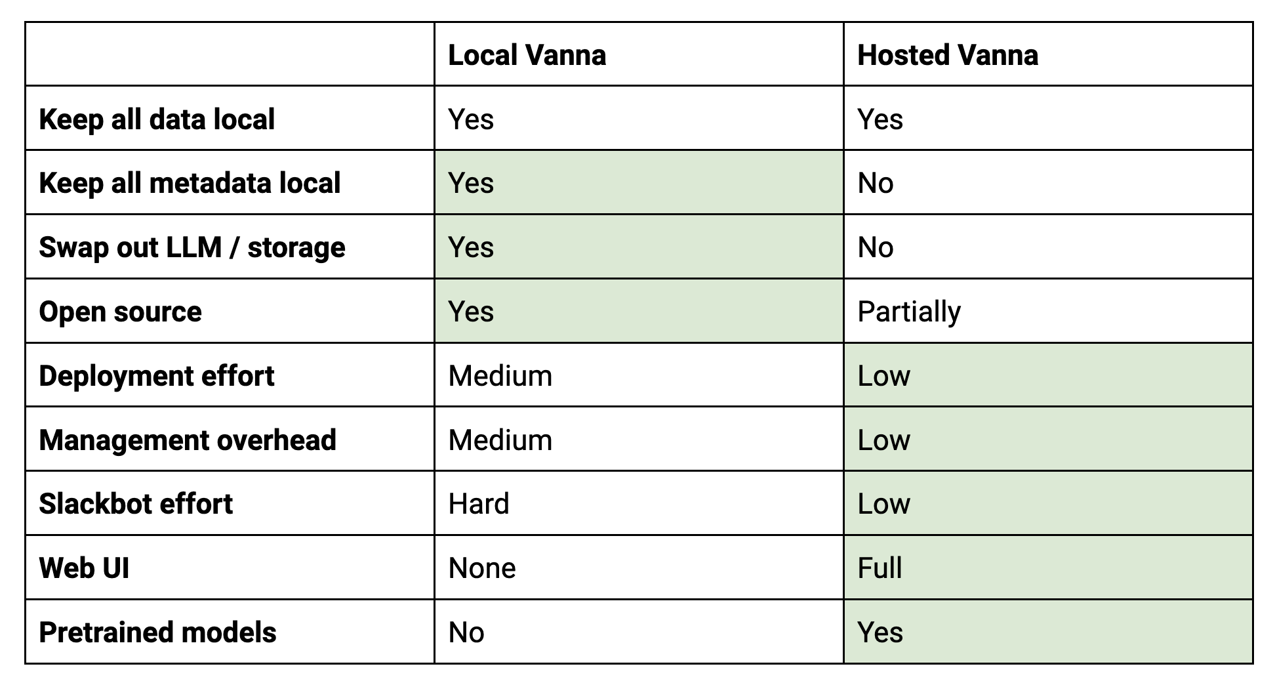Click the Partially cell under Hosted Vanna
Screen dimensions: 1275x681
pos(1048,311)
